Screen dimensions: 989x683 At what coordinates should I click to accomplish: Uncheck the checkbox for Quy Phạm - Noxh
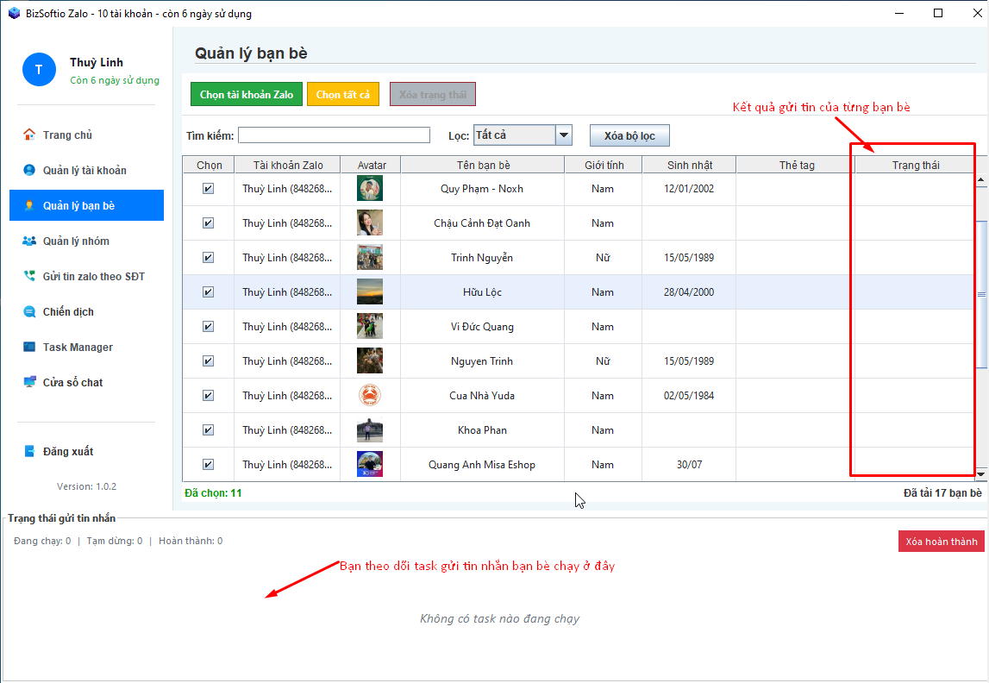[208, 189]
